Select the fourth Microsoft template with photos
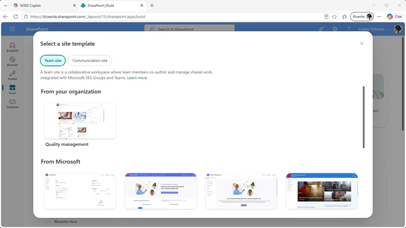The image size is (406, 228). pos(322,191)
